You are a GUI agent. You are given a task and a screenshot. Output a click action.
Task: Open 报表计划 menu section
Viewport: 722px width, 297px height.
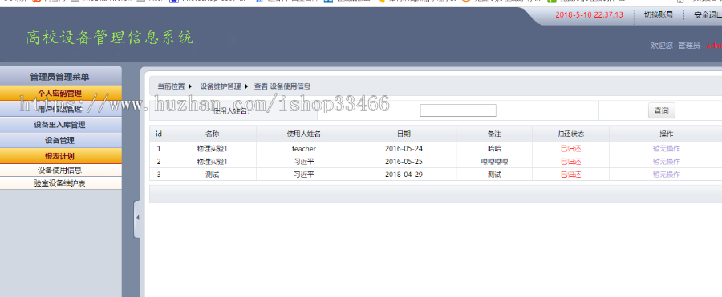click(x=61, y=156)
